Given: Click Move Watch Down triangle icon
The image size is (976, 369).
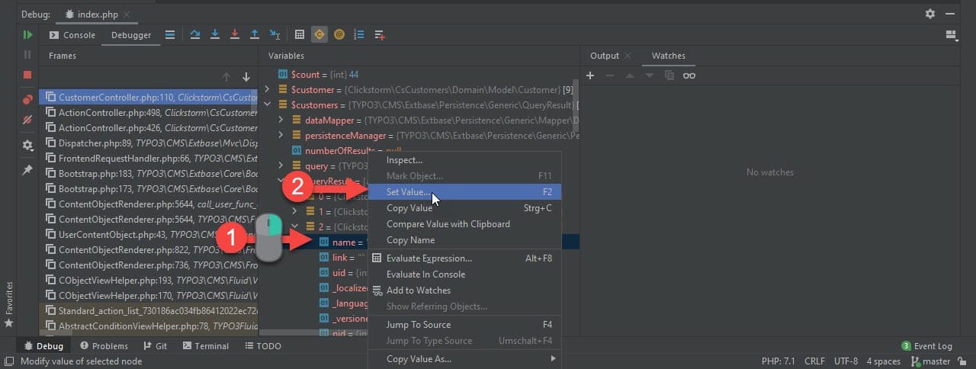Looking at the screenshot, I should tap(650, 75).
